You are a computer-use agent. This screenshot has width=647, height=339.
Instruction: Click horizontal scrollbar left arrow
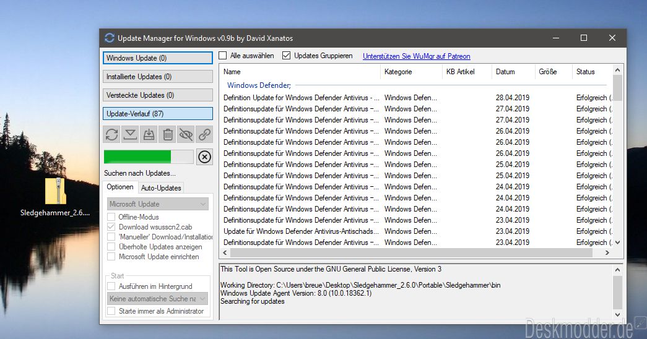pyautogui.click(x=225, y=253)
